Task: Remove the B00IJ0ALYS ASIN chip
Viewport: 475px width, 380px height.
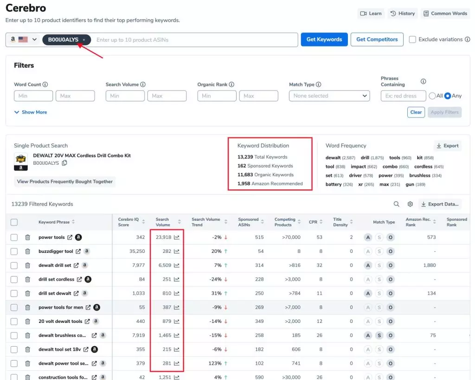Action: (84, 40)
